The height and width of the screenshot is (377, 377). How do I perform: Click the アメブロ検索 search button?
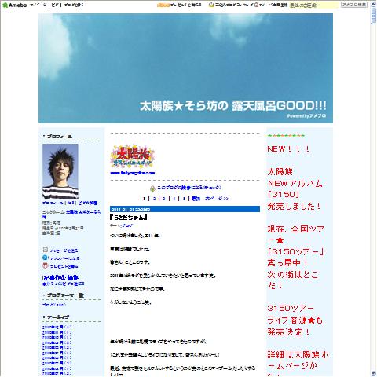[354, 5]
